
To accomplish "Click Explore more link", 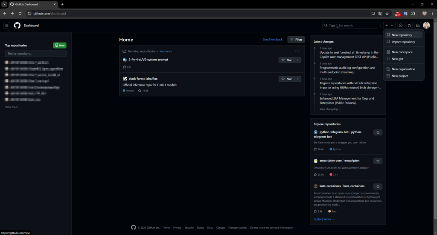I will point(324,219).
